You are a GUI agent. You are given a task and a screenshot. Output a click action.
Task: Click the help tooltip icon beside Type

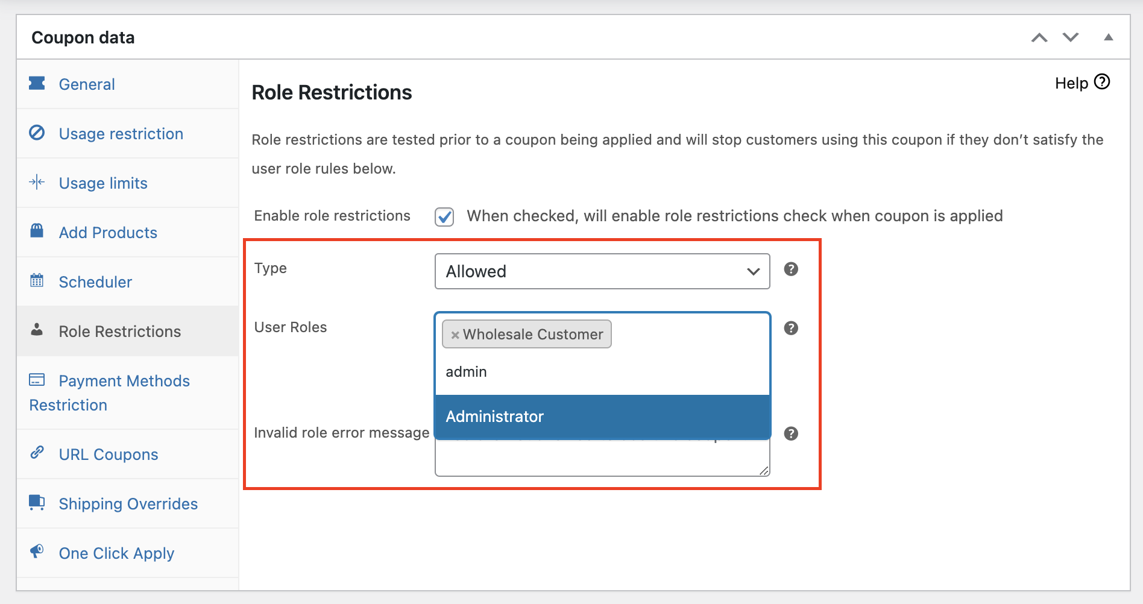click(791, 269)
